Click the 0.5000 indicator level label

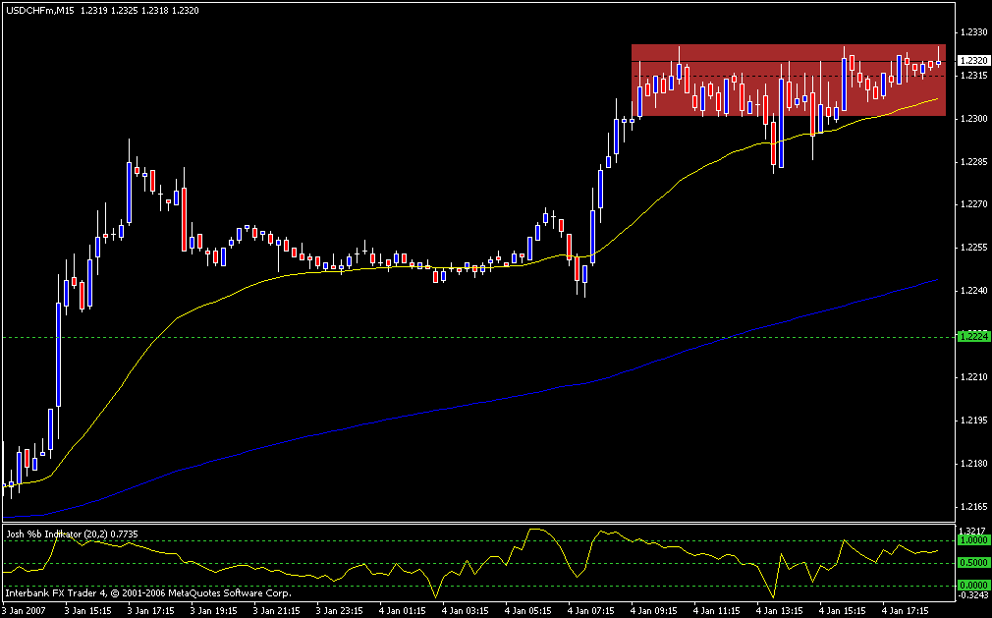pos(972,563)
